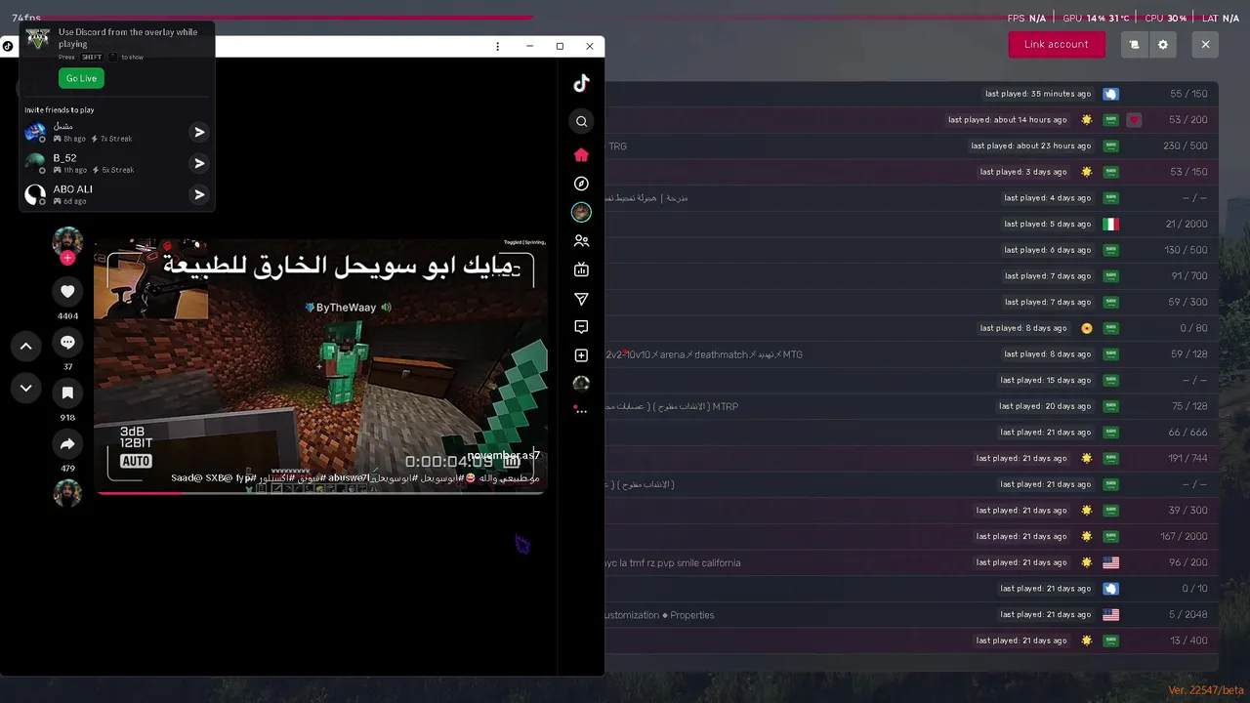Image resolution: width=1250 pixels, height=703 pixels.
Task: Click the server console log icon beside gear
Action: (1135, 44)
